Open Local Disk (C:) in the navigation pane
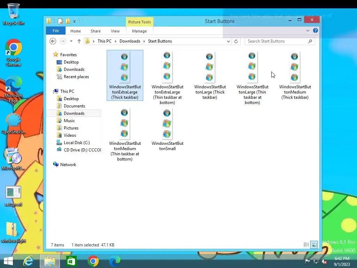The width and height of the screenshot is (357, 268). coord(73,143)
